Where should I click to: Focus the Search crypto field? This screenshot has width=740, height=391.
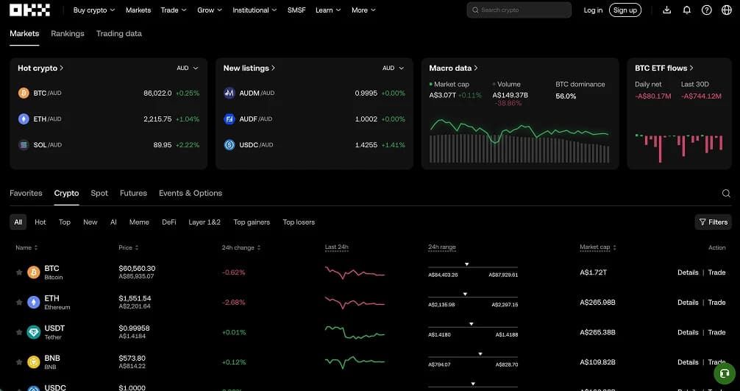coord(519,10)
